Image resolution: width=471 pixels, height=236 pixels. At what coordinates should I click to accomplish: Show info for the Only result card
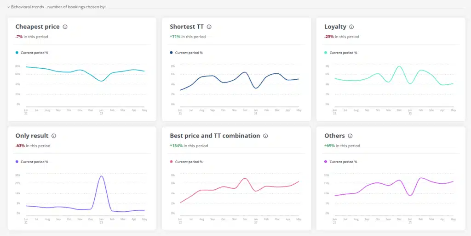pos(54,136)
